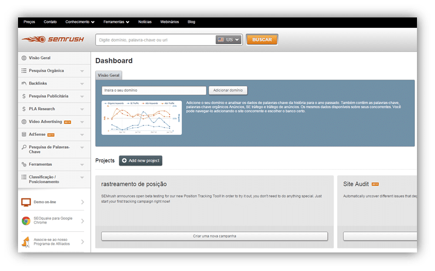Click the monitor icon for Demo on-line
This screenshot has width=435, height=271.
point(26,202)
